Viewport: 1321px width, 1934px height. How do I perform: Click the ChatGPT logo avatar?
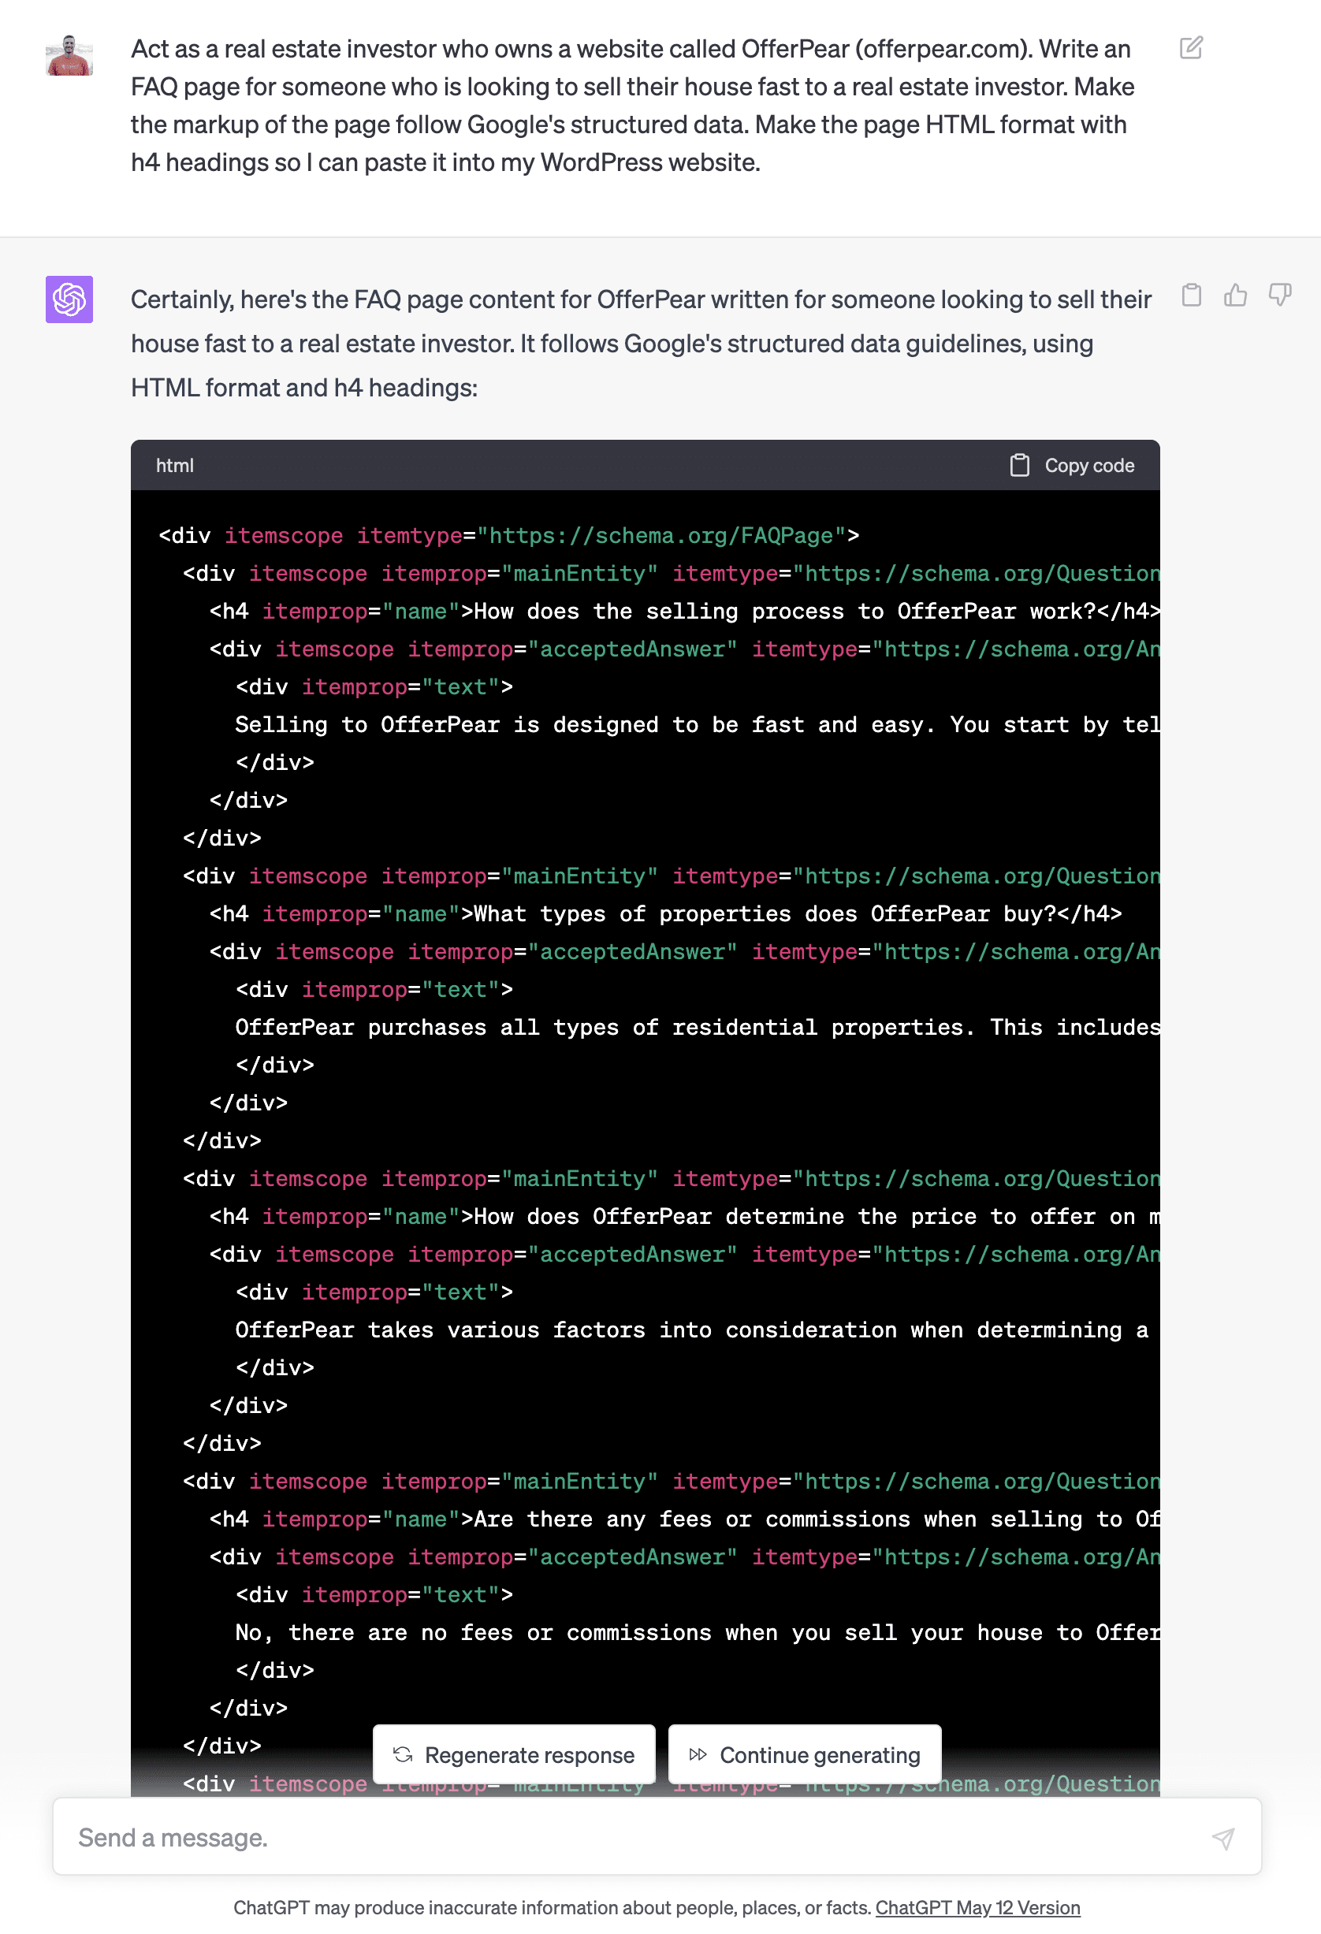click(x=69, y=299)
